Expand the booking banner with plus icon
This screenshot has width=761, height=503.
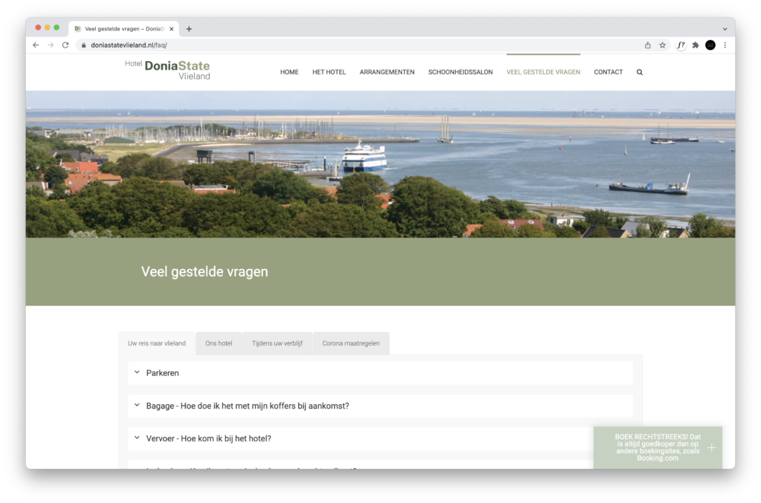click(x=711, y=447)
